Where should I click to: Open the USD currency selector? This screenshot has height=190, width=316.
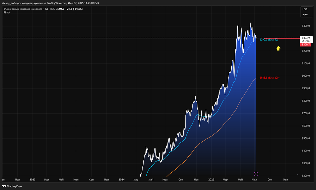[x=305, y=9]
